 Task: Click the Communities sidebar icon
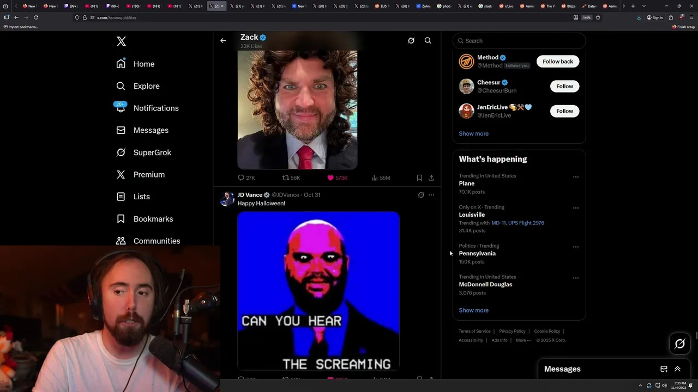tap(121, 241)
